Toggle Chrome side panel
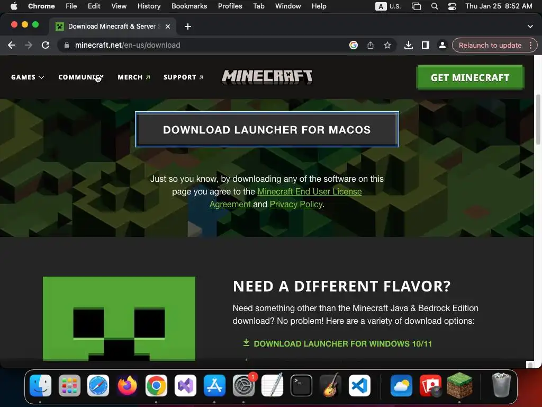542x407 pixels. (x=425, y=45)
